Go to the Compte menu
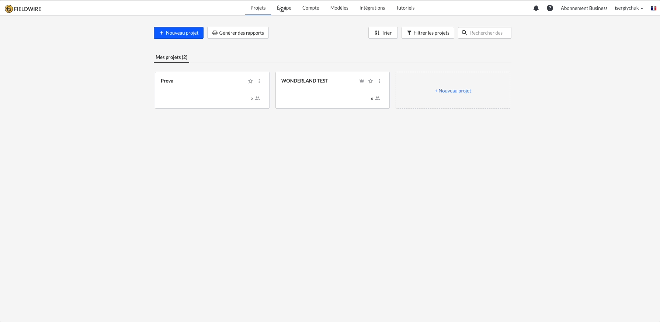The height and width of the screenshot is (322, 660). 310,8
